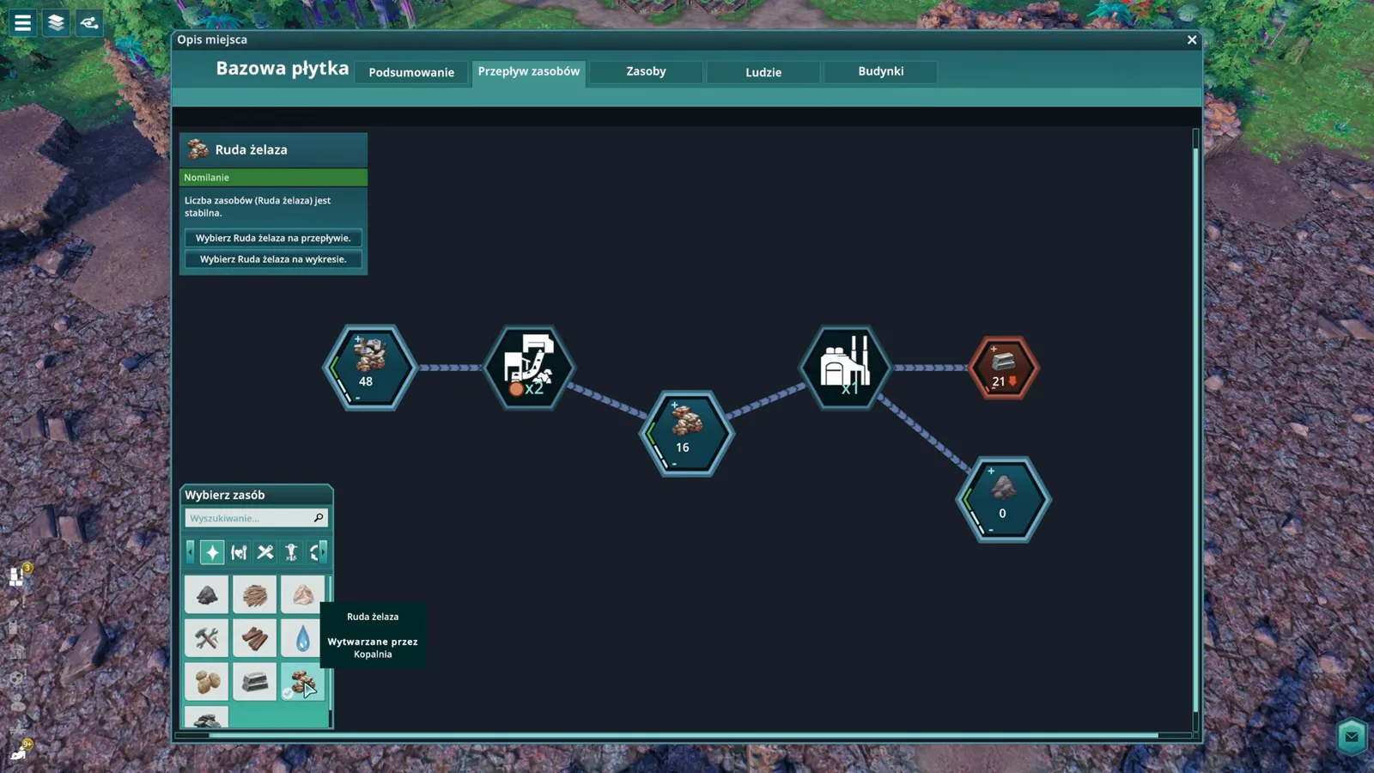The height and width of the screenshot is (773, 1374).
Task: Open the hamburger main menu
Action: [23, 22]
